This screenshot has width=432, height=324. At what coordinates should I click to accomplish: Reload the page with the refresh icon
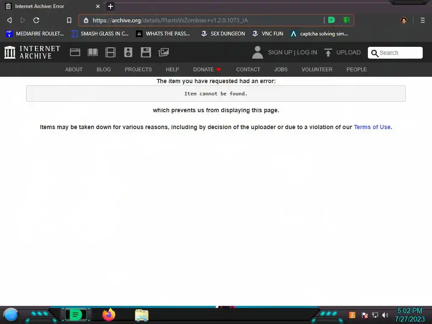click(x=36, y=20)
